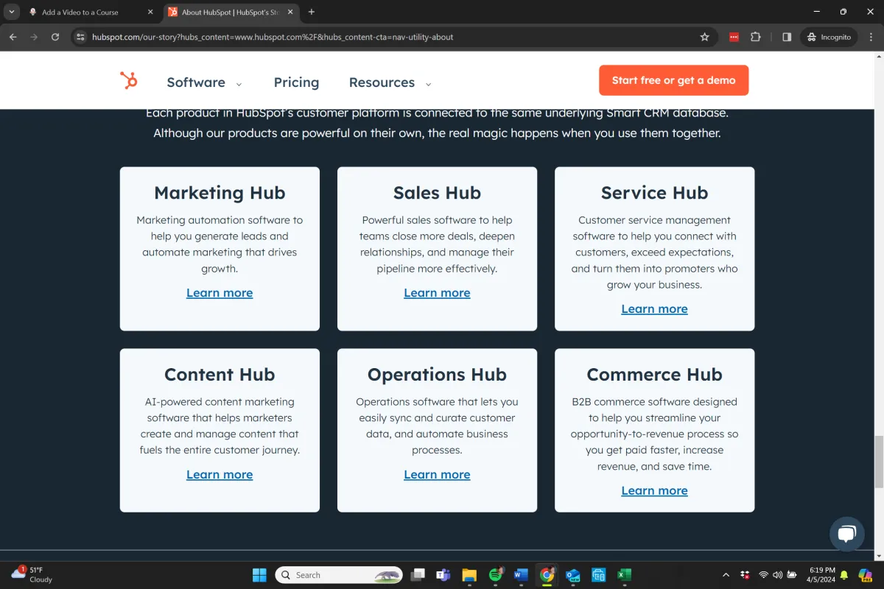884x589 pixels.
Task: Toggle the browser side panel
Action: point(787,37)
